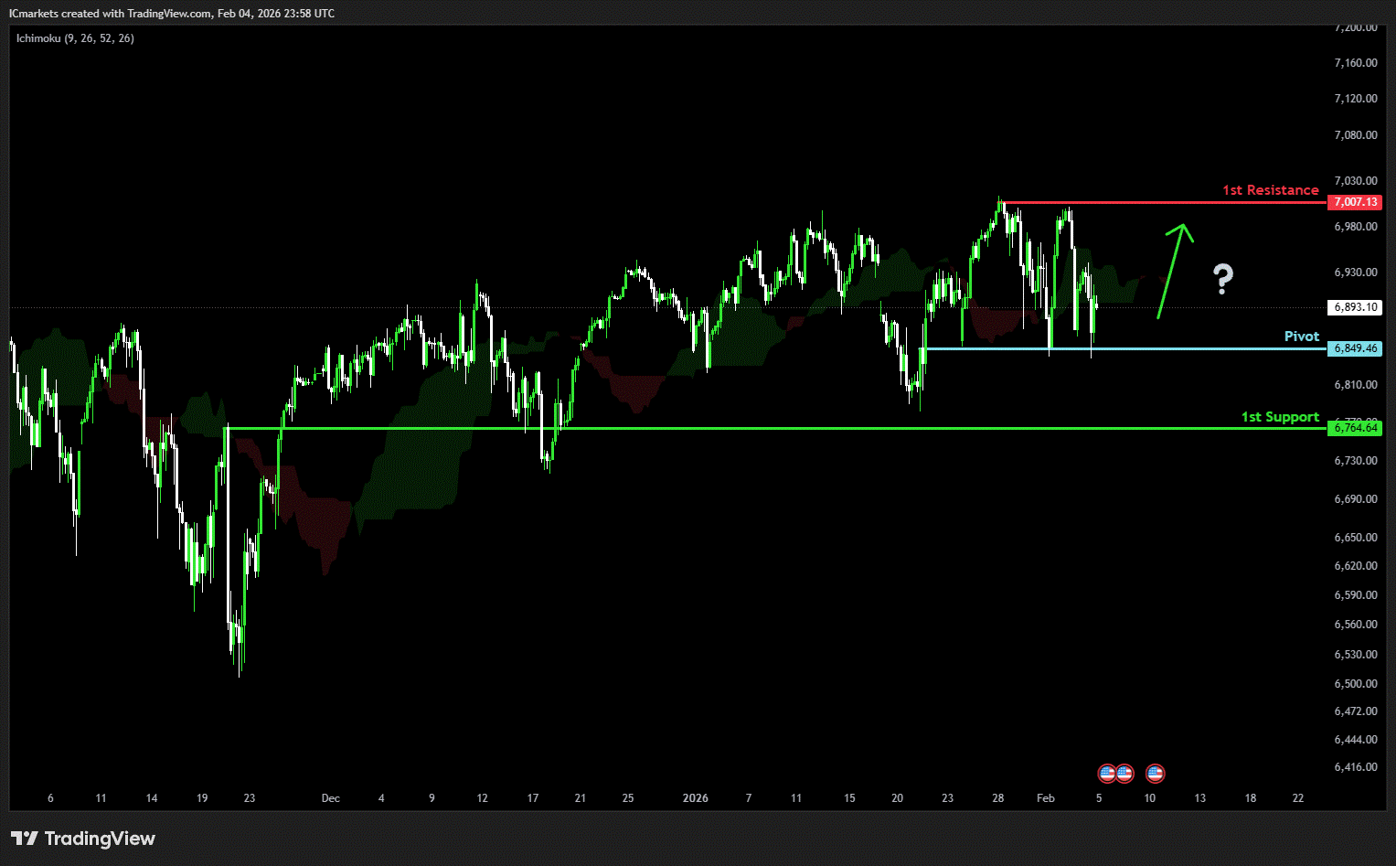This screenshot has height=866, width=1396.
Task: Click the 'Feb' marker on time axis
Action: pyautogui.click(x=1045, y=798)
